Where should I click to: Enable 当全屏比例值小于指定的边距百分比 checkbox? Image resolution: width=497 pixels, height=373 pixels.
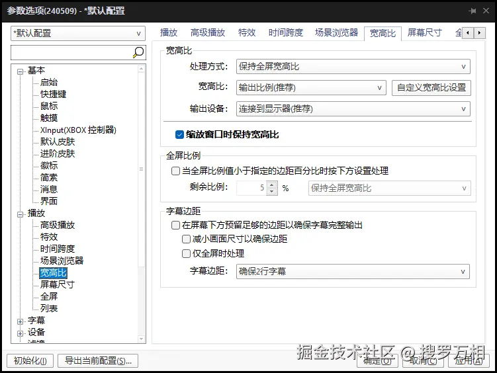[175, 171]
